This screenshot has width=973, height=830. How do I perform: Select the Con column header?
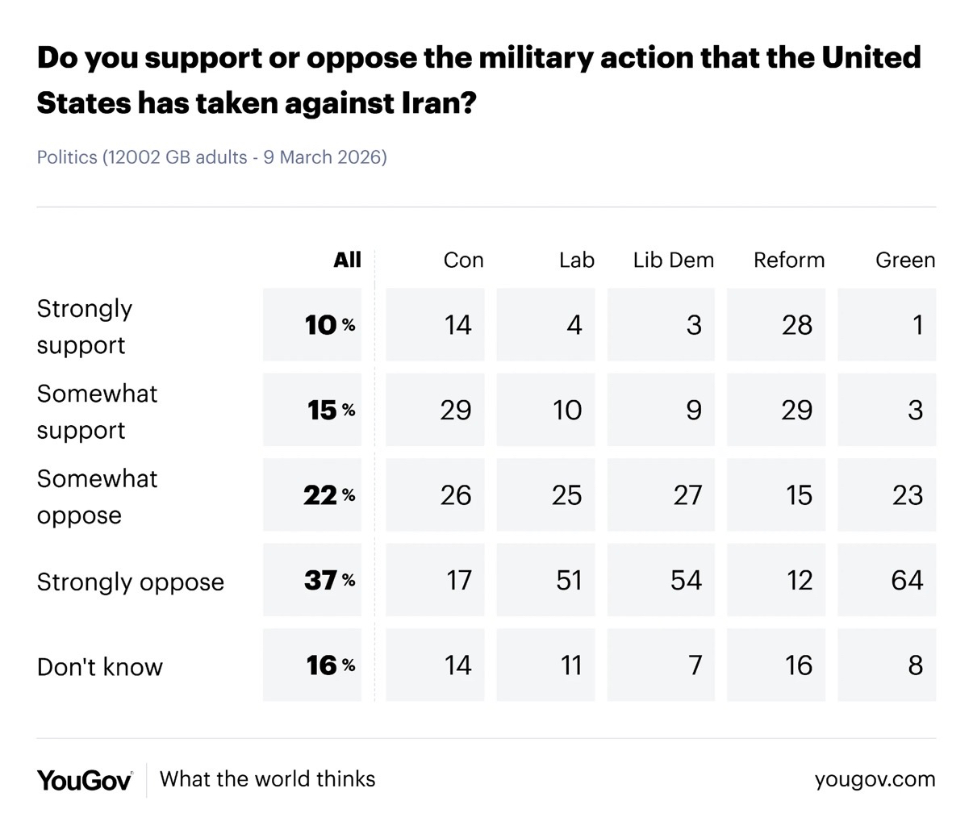click(463, 260)
